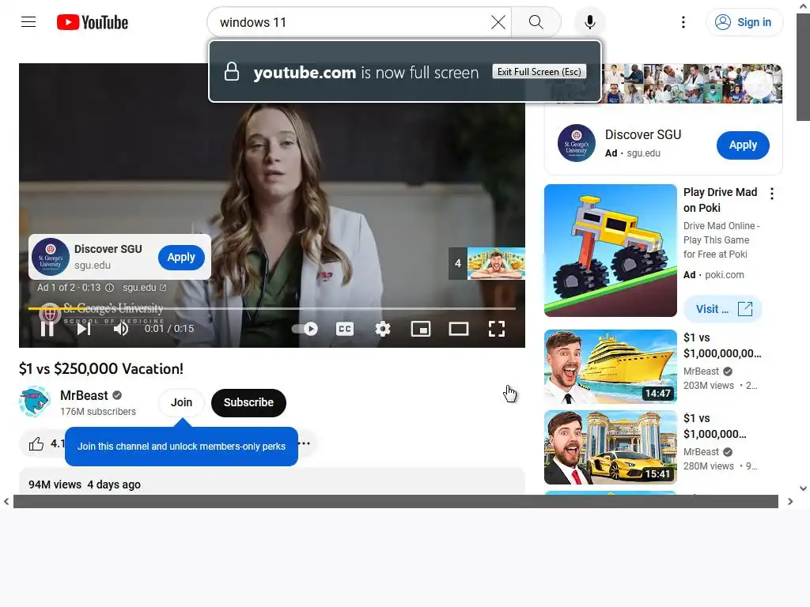Screen dimensions: 810x607
Task: Click the YouTube logo
Action: [93, 22]
